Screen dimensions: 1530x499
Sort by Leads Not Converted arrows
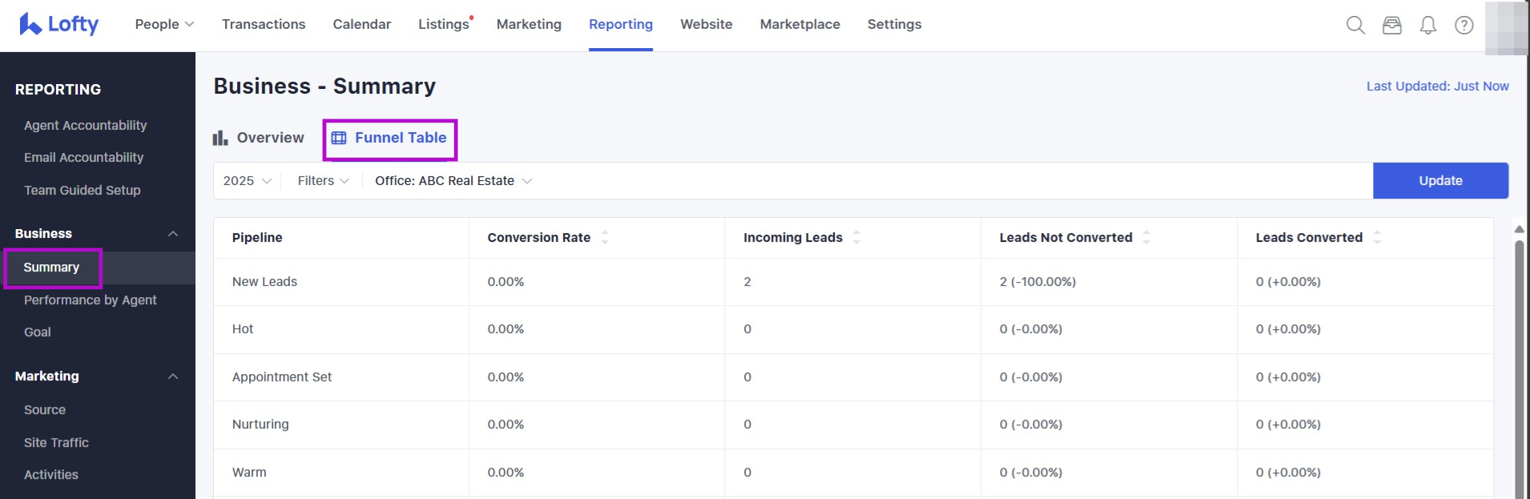coord(1146,237)
